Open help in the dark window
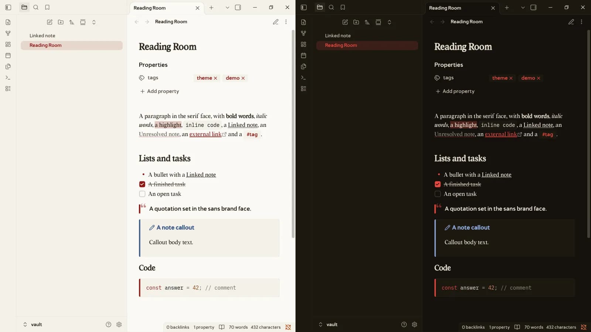 [404, 325]
